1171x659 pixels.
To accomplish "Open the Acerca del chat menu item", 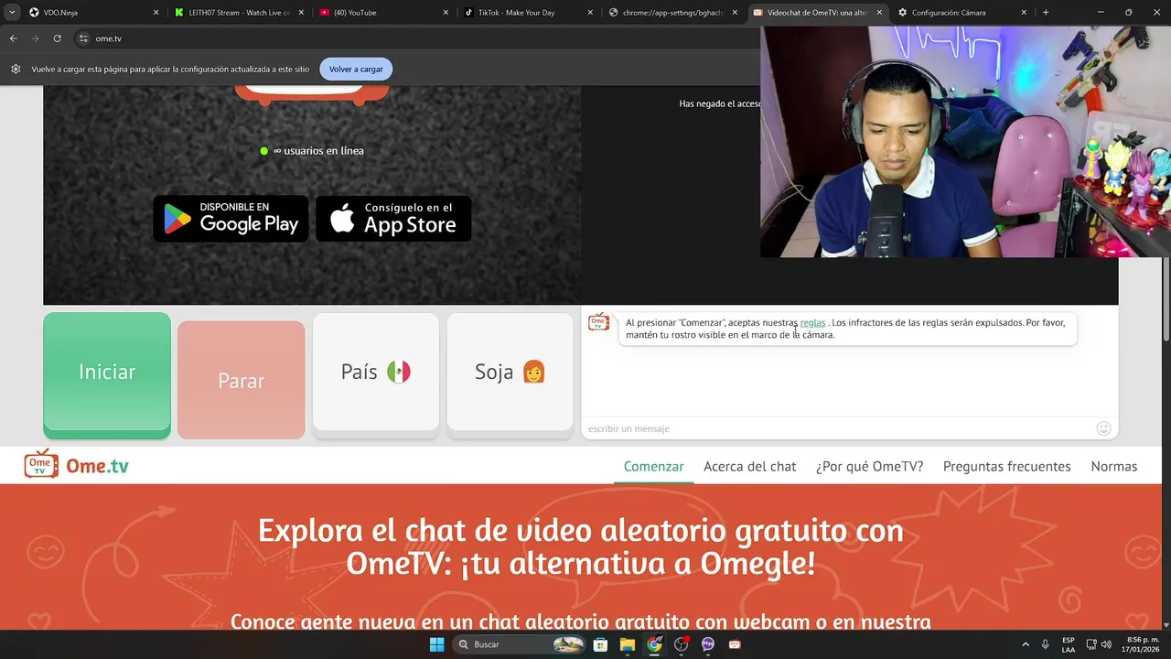I will [749, 466].
